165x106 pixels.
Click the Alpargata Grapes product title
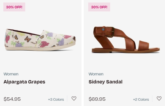(x=24, y=82)
